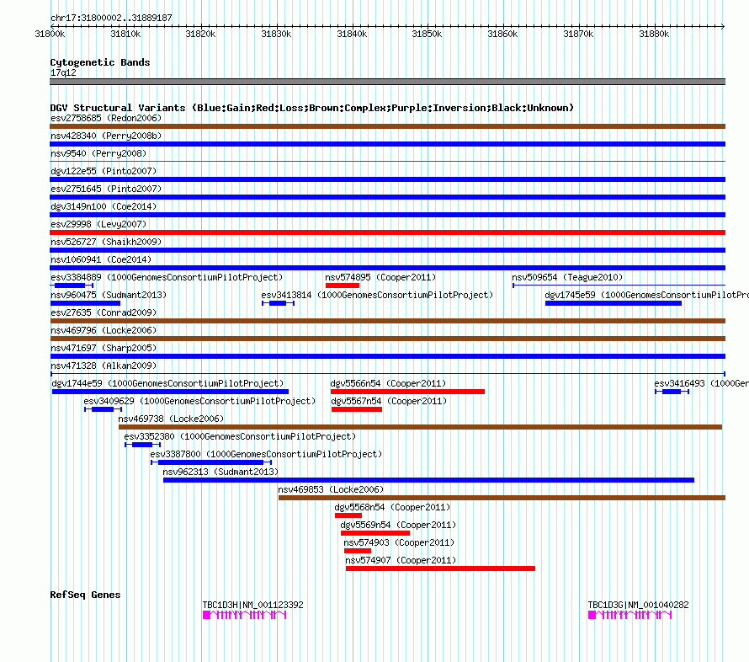Click the 31840k ruler position label
749x662 pixels.
click(352, 34)
